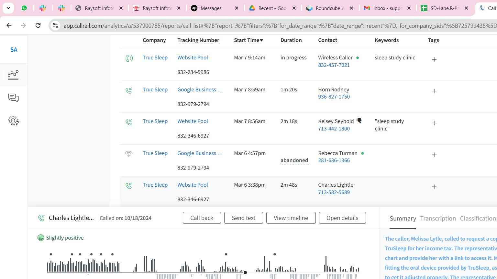This screenshot has width=497, height=279.
Task: Click the abandoned duration label
Action: pyautogui.click(x=294, y=160)
